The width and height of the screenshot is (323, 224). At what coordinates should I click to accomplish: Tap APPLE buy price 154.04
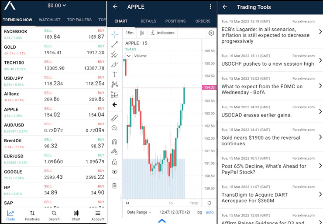pos(96,115)
